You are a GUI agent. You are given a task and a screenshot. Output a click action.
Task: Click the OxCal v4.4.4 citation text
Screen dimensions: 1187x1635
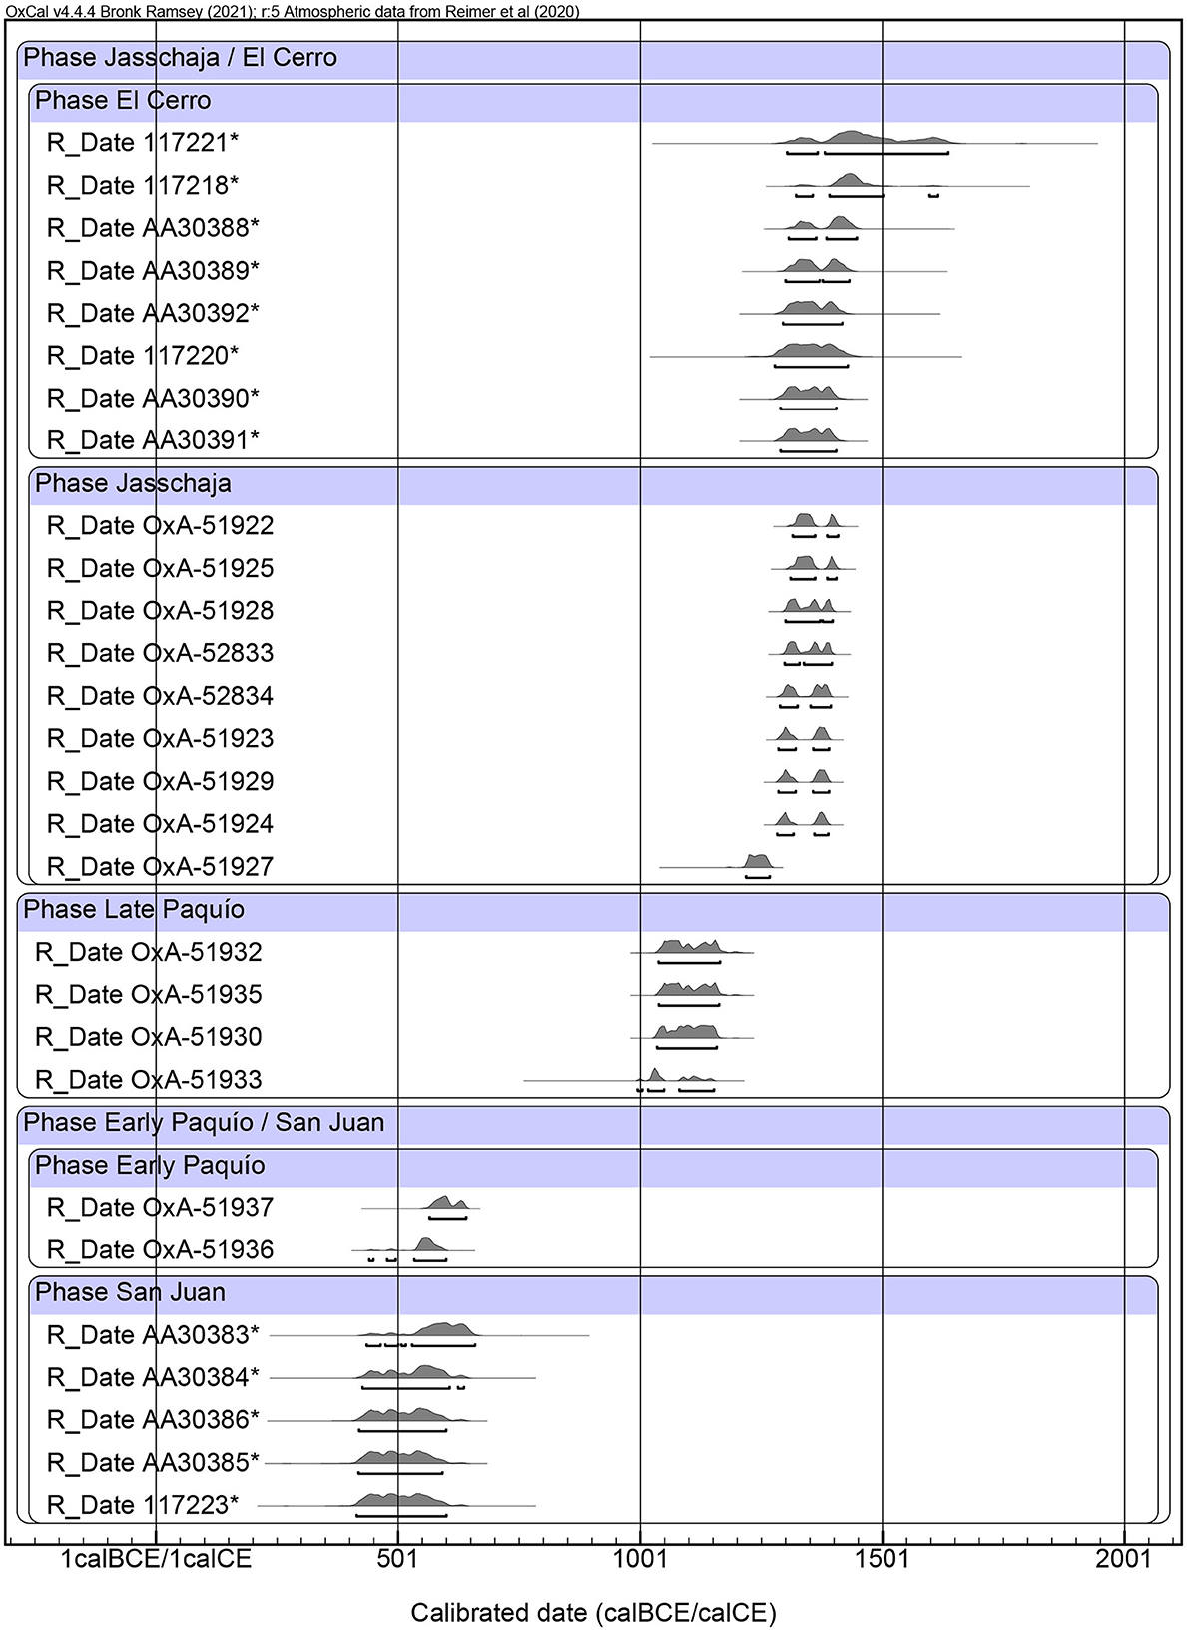290,11
